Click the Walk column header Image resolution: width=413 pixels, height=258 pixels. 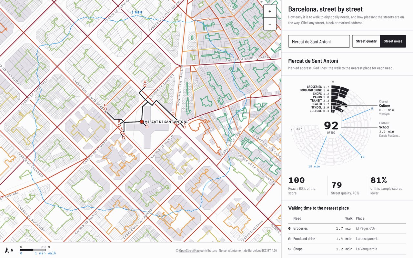click(x=349, y=218)
